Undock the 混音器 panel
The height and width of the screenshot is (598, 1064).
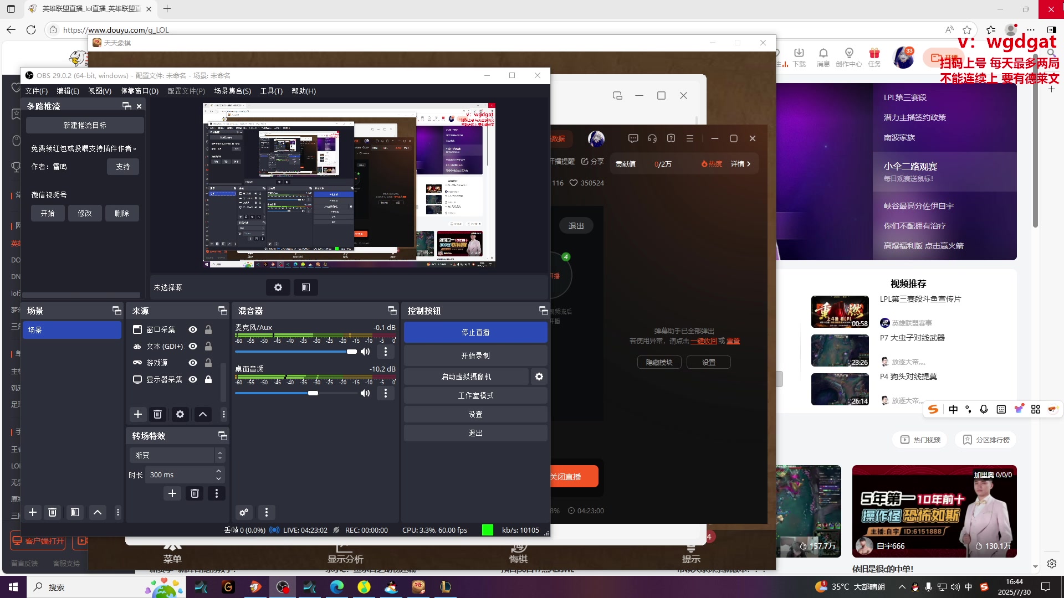pyautogui.click(x=392, y=311)
